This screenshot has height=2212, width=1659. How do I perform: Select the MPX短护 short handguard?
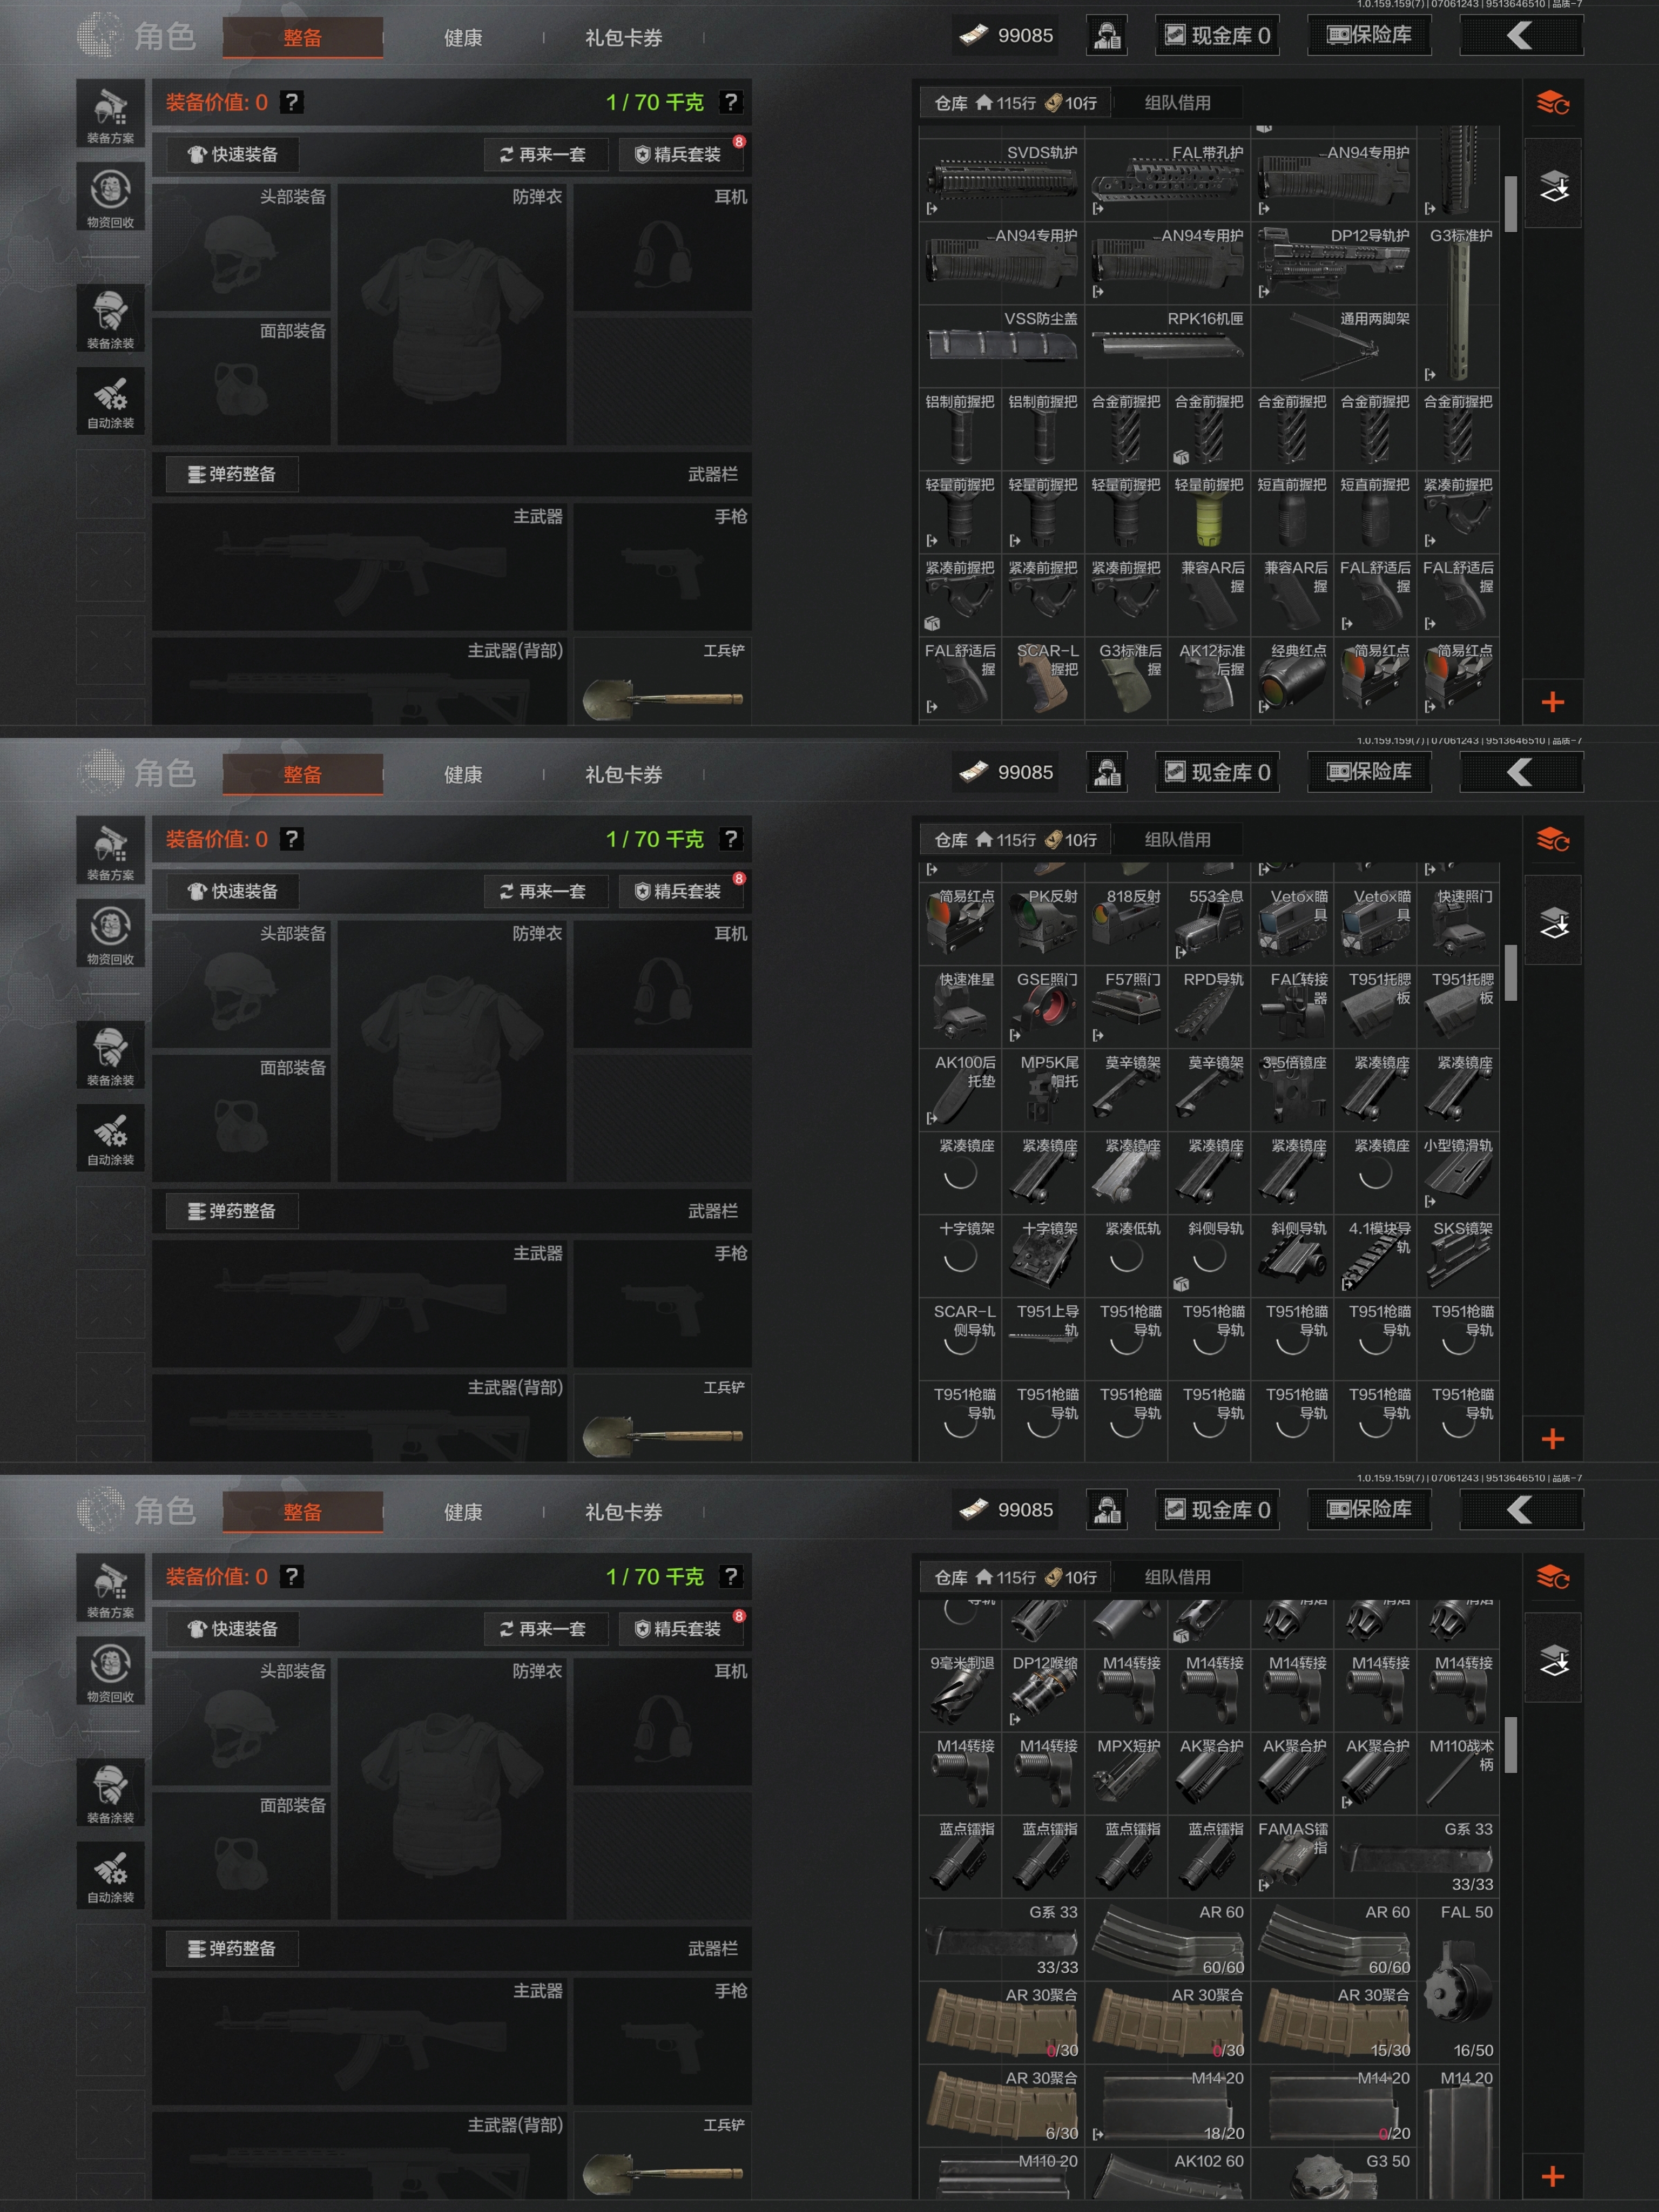pyautogui.click(x=1126, y=1772)
